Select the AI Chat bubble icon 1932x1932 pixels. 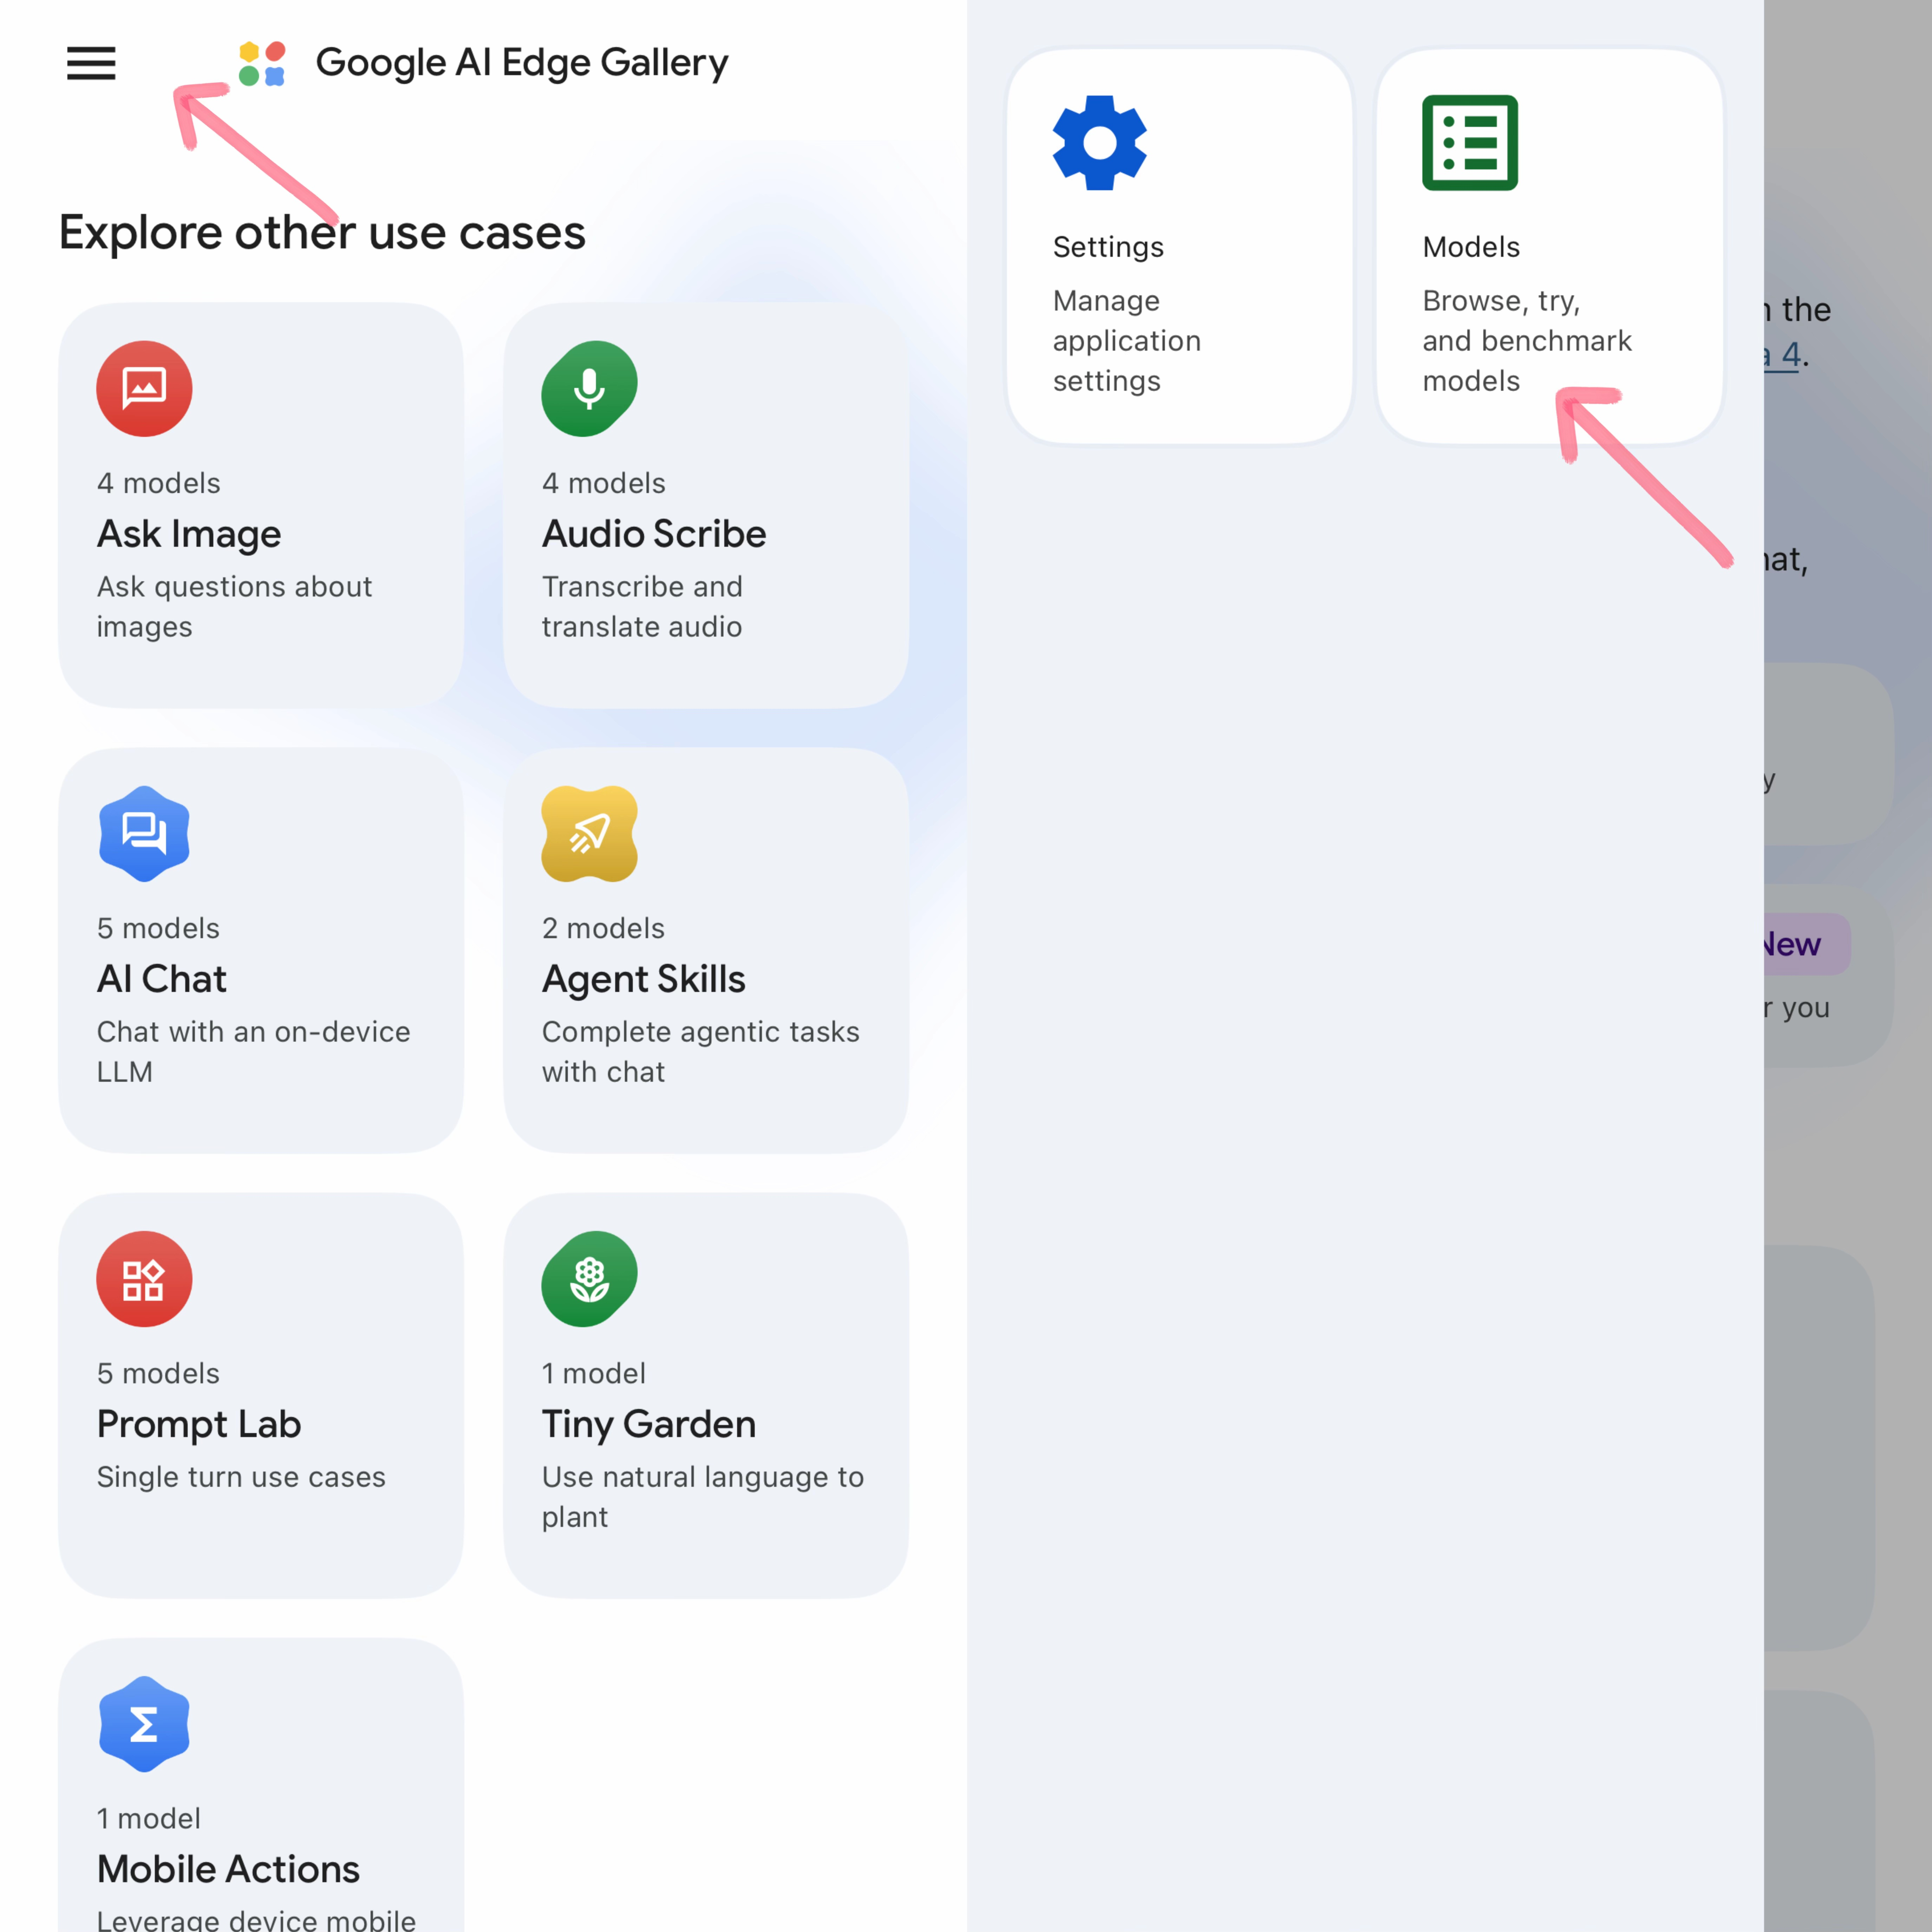pyautogui.click(x=144, y=833)
